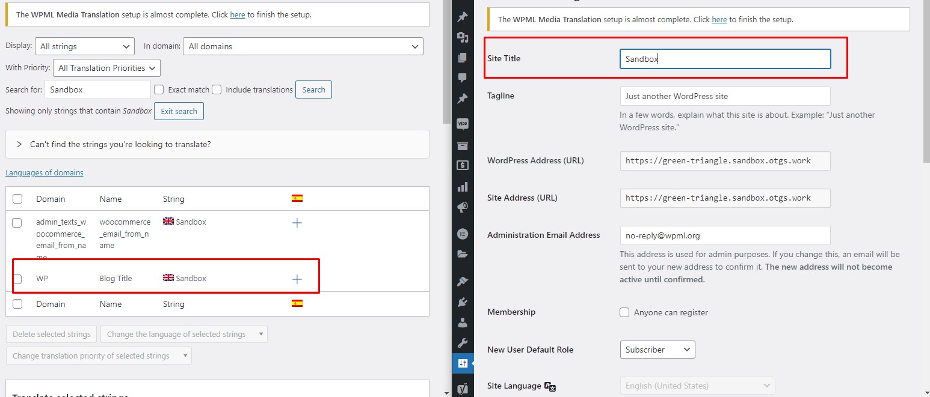Click the translate icon beside Site Language
Image resolution: width=930 pixels, height=397 pixels.
(550, 386)
